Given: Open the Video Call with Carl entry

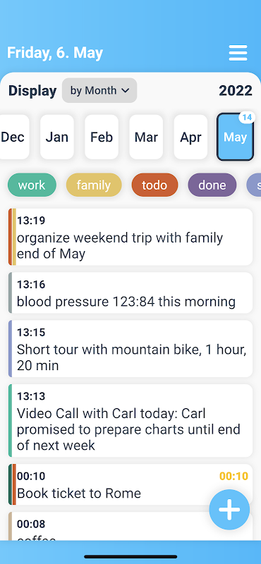Looking at the screenshot, I should tap(130, 420).
